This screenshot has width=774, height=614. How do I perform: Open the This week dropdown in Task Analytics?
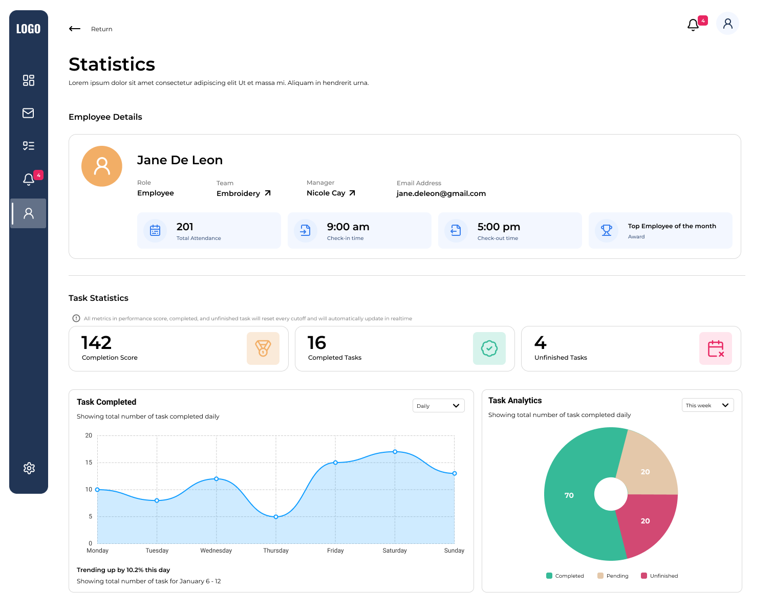point(707,405)
